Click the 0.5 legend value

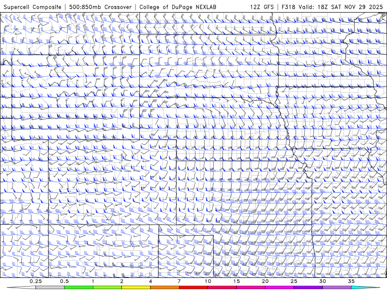coord(64,281)
